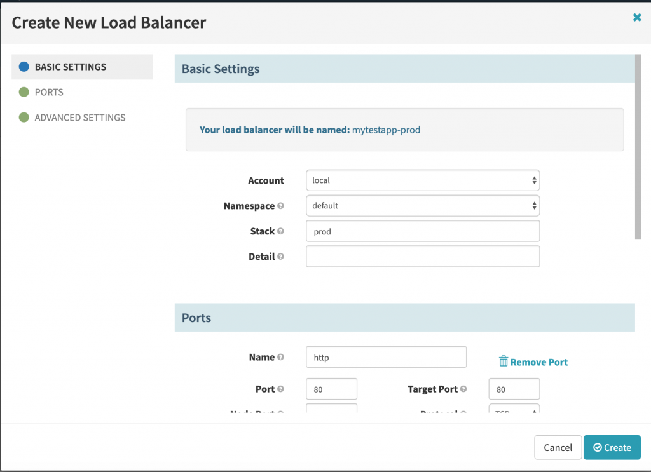The height and width of the screenshot is (472, 651).
Task: Click the help icon beside Port label
Action: [281, 389]
